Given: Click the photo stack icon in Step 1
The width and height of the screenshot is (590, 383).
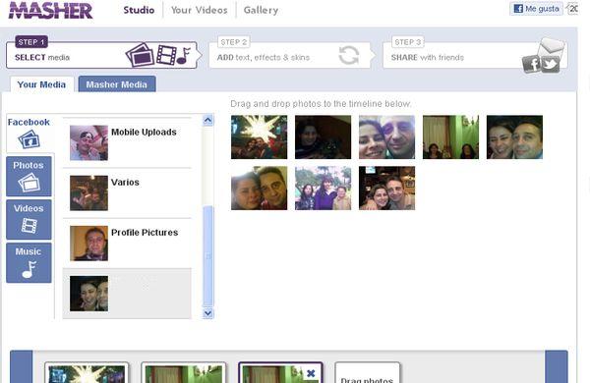Looking at the screenshot, I should coord(140,55).
